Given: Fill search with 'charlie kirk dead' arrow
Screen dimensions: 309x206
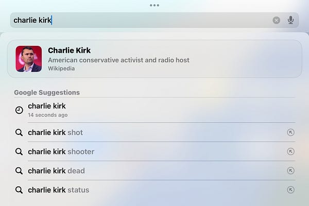Looking at the screenshot, I should (290, 170).
